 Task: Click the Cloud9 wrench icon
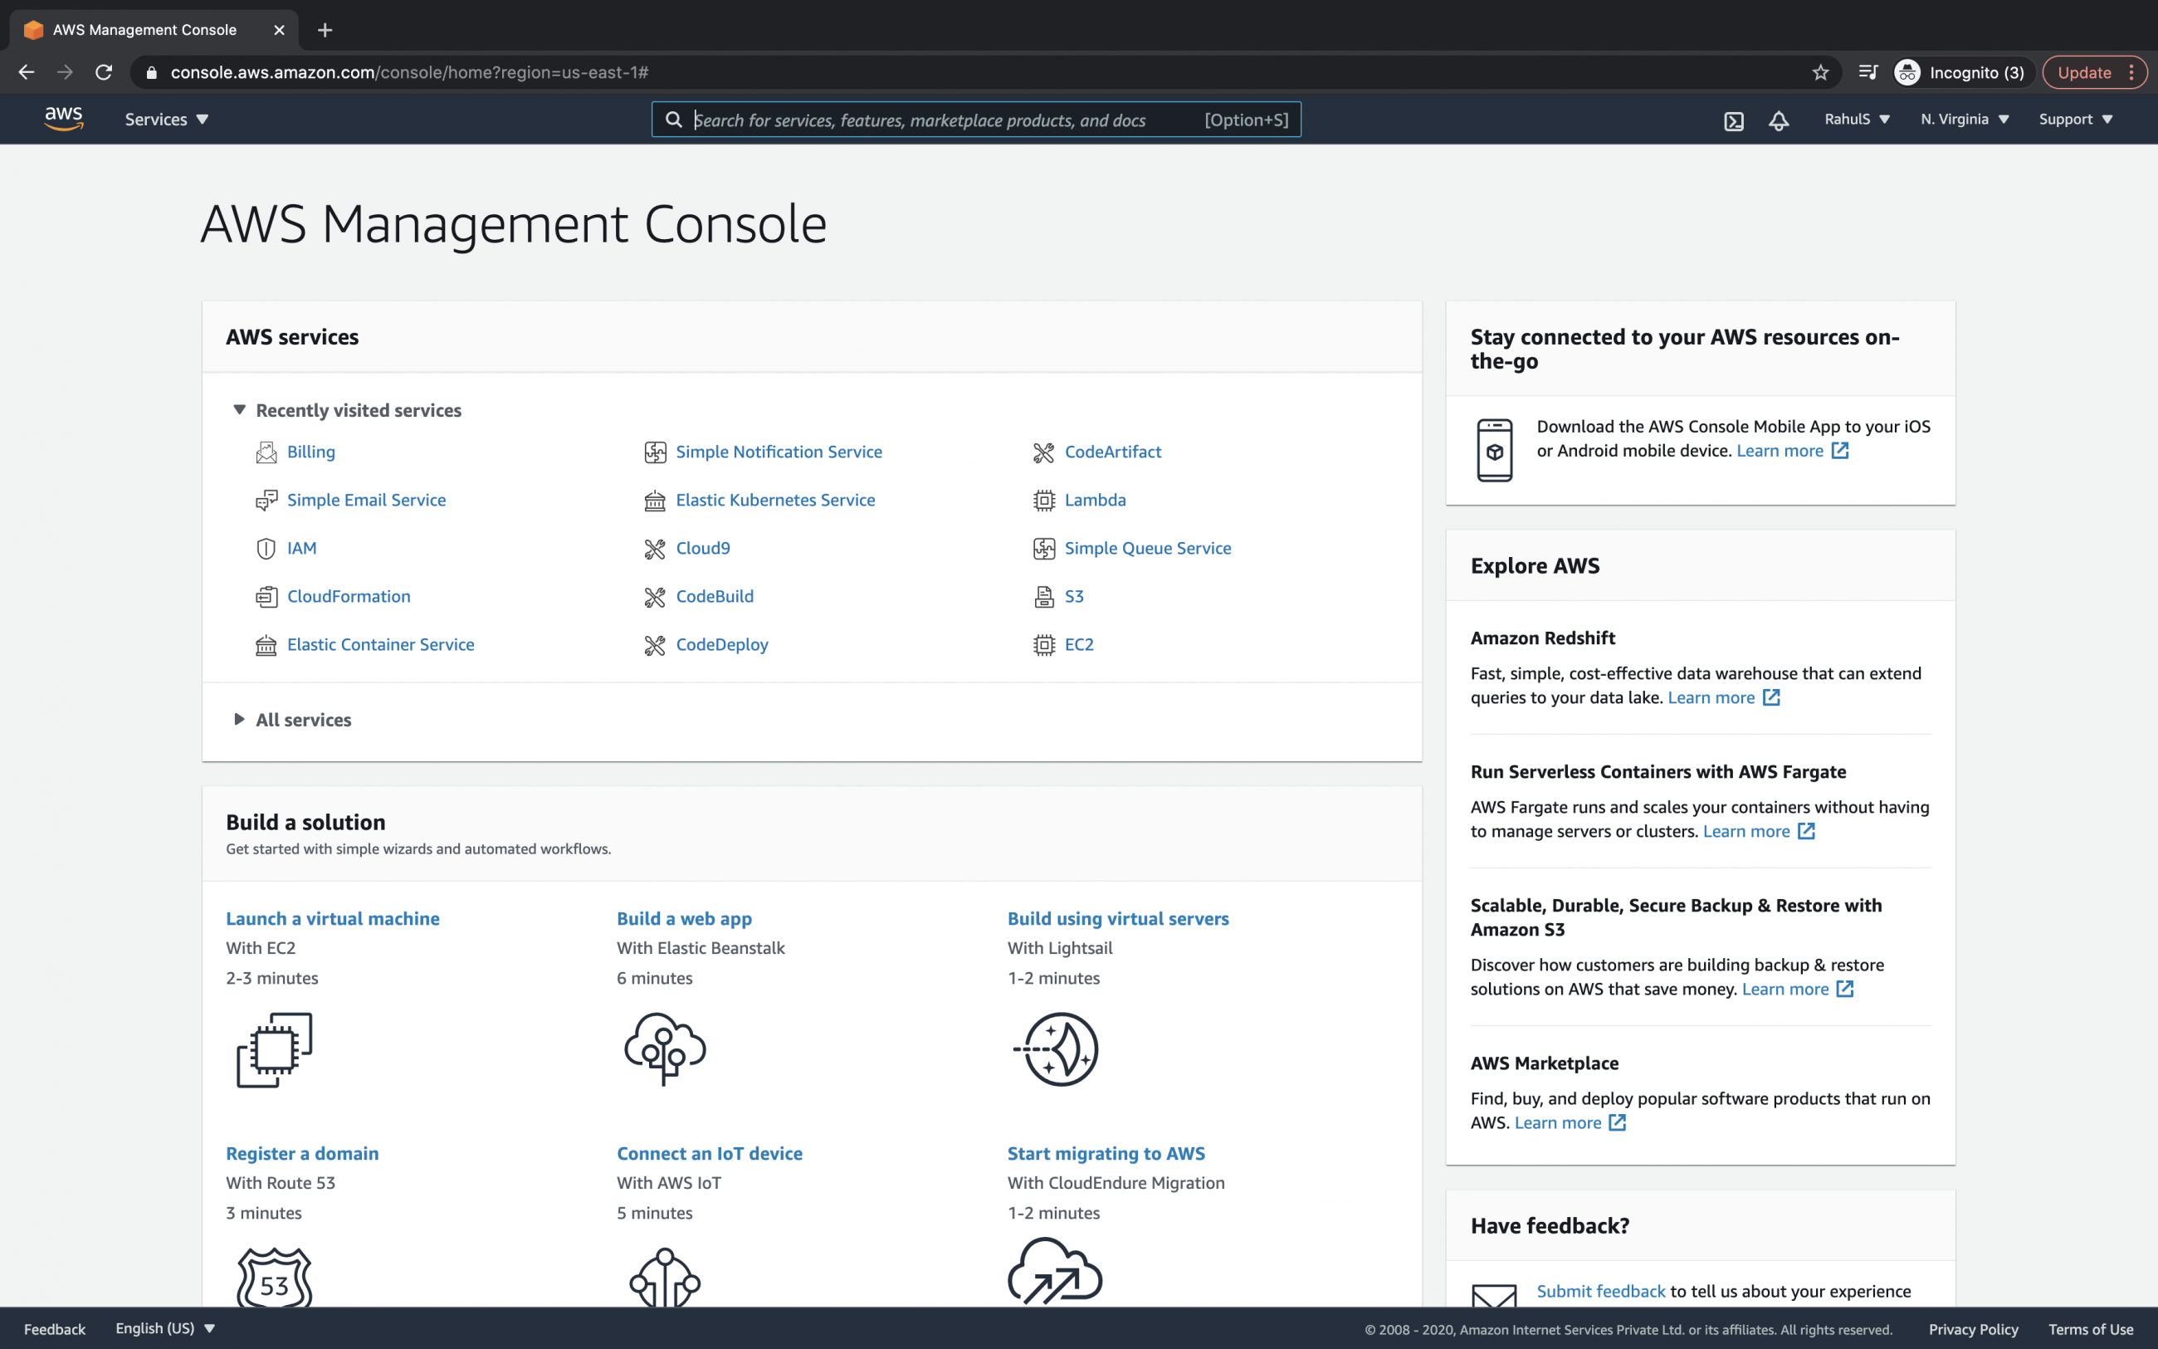pos(655,548)
